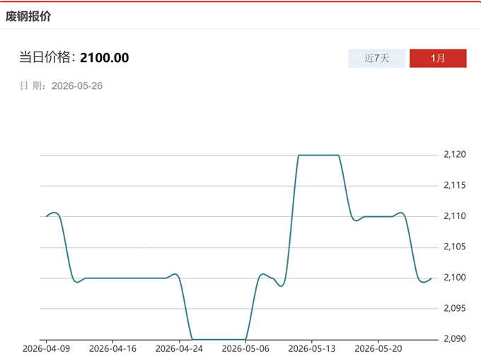Click the 2,120 y-axis label
Screen dimensions: 481x354
coord(455,155)
